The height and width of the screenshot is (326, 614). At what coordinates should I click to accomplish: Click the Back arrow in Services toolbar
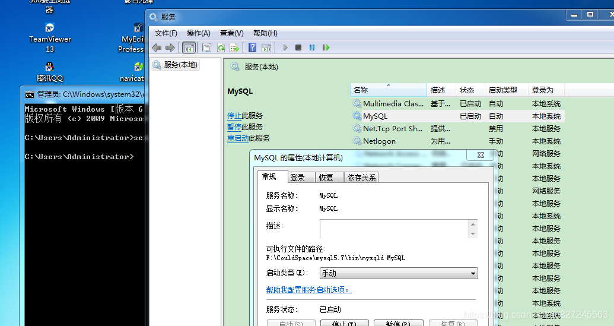coord(157,48)
